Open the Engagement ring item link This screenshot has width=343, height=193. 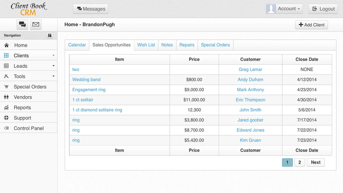click(x=89, y=90)
